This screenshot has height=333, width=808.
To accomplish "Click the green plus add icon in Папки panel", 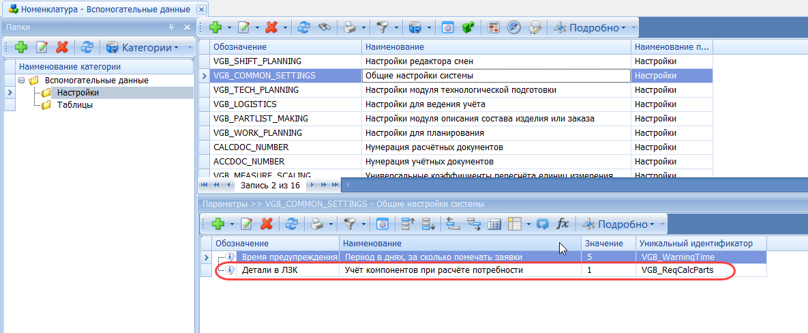I will (21, 48).
